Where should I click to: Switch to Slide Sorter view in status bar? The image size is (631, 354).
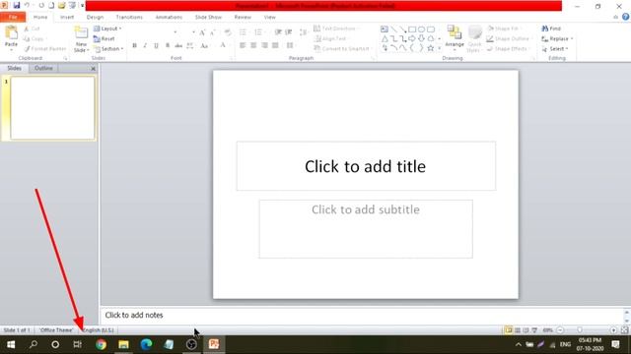click(518, 330)
